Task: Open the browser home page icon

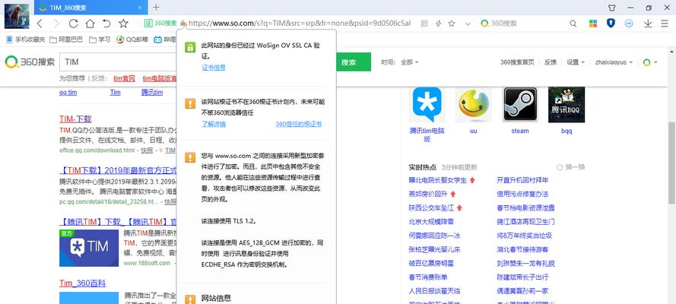Action: 90,24
